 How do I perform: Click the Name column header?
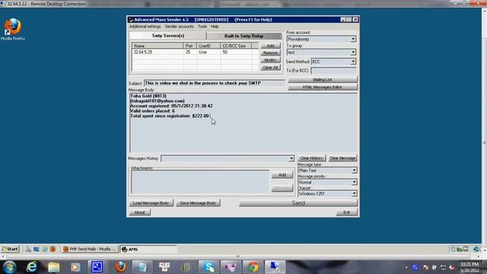click(x=158, y=46)
